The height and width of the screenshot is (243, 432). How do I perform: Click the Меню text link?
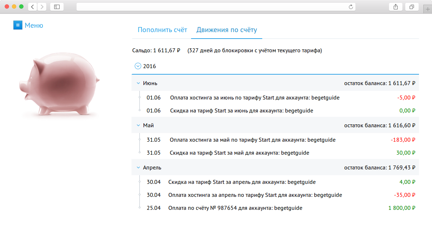34,25
